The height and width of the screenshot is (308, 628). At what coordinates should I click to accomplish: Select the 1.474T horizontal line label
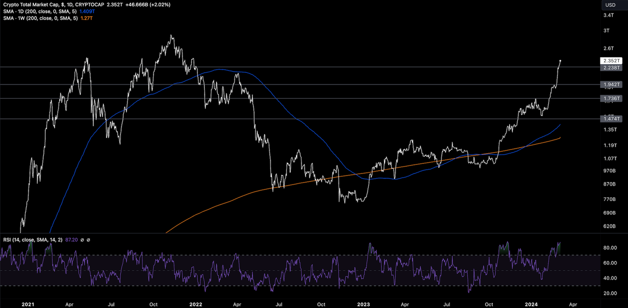611,119
